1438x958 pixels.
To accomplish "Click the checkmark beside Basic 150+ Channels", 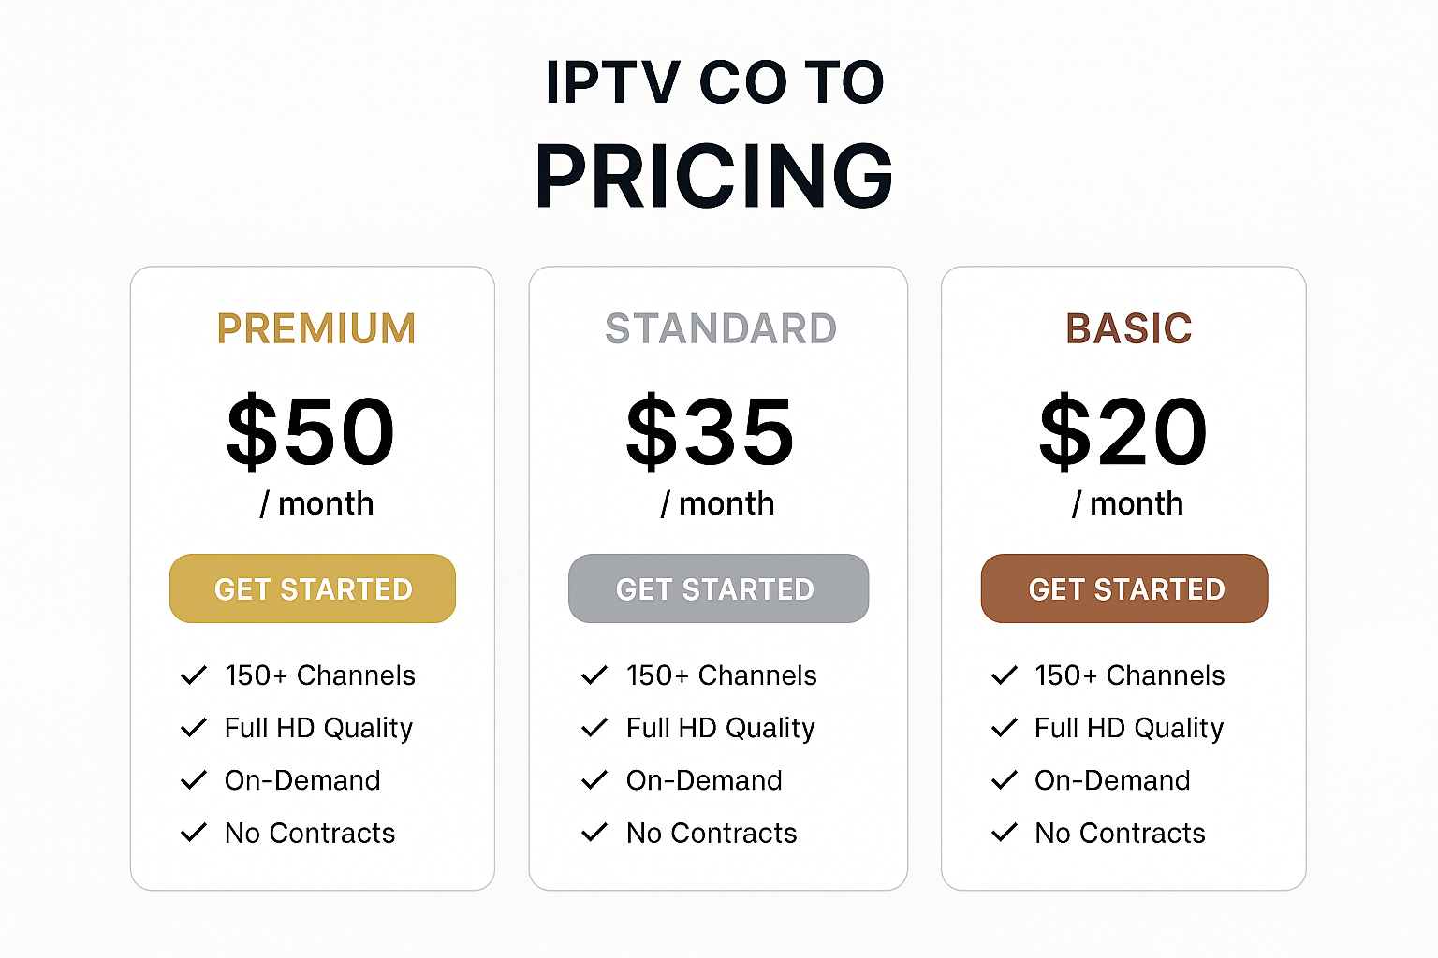I will tap(1005, 675).
